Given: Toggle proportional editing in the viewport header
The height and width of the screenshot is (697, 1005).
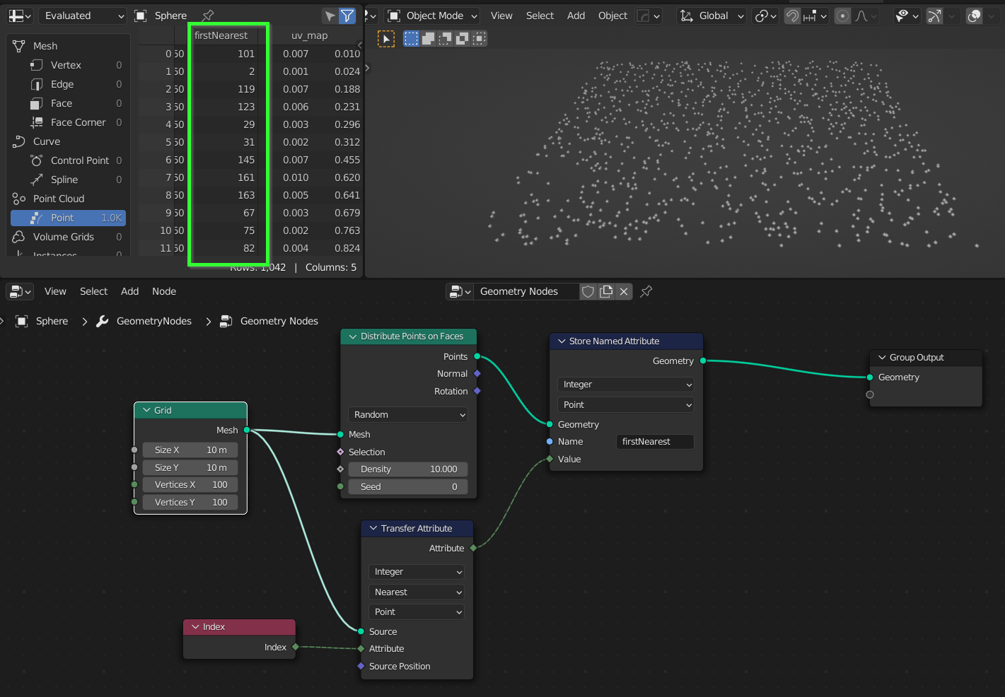Looking at the screenshot, I should (x=842, y=16).
